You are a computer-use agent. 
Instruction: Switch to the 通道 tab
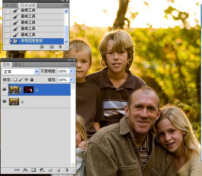coord(17,65)
